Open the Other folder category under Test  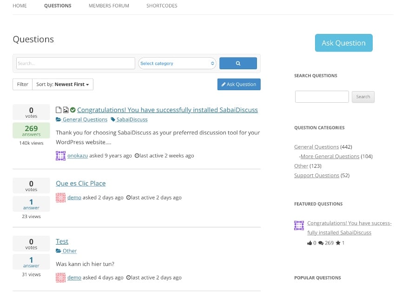69,251
